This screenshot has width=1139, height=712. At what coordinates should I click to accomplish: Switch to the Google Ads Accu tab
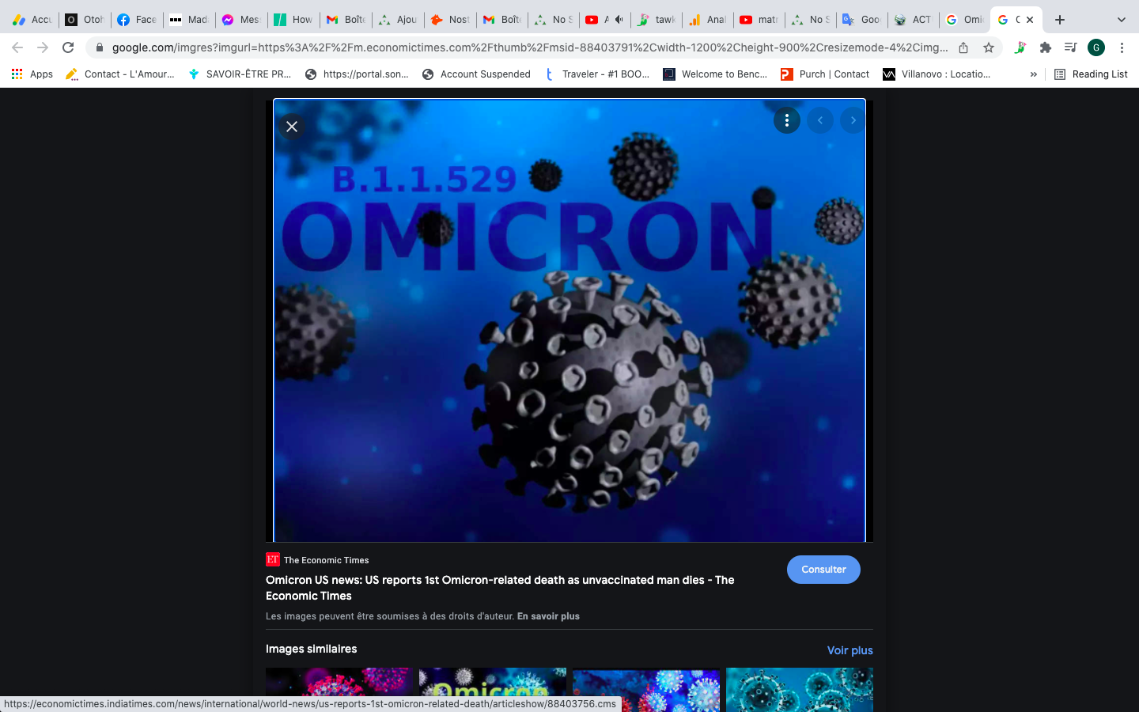coord(32,20)
